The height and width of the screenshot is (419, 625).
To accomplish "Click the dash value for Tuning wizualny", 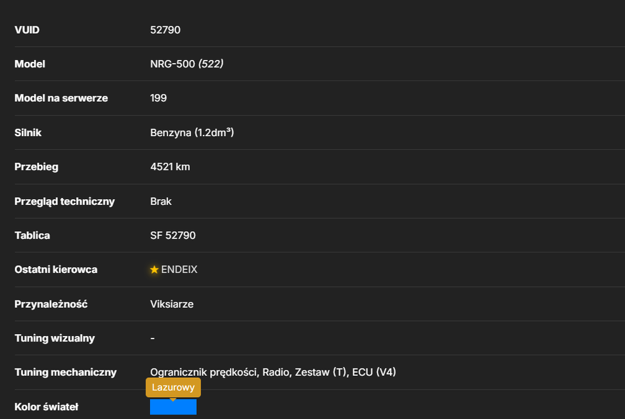I will click(x=152, y=338).
